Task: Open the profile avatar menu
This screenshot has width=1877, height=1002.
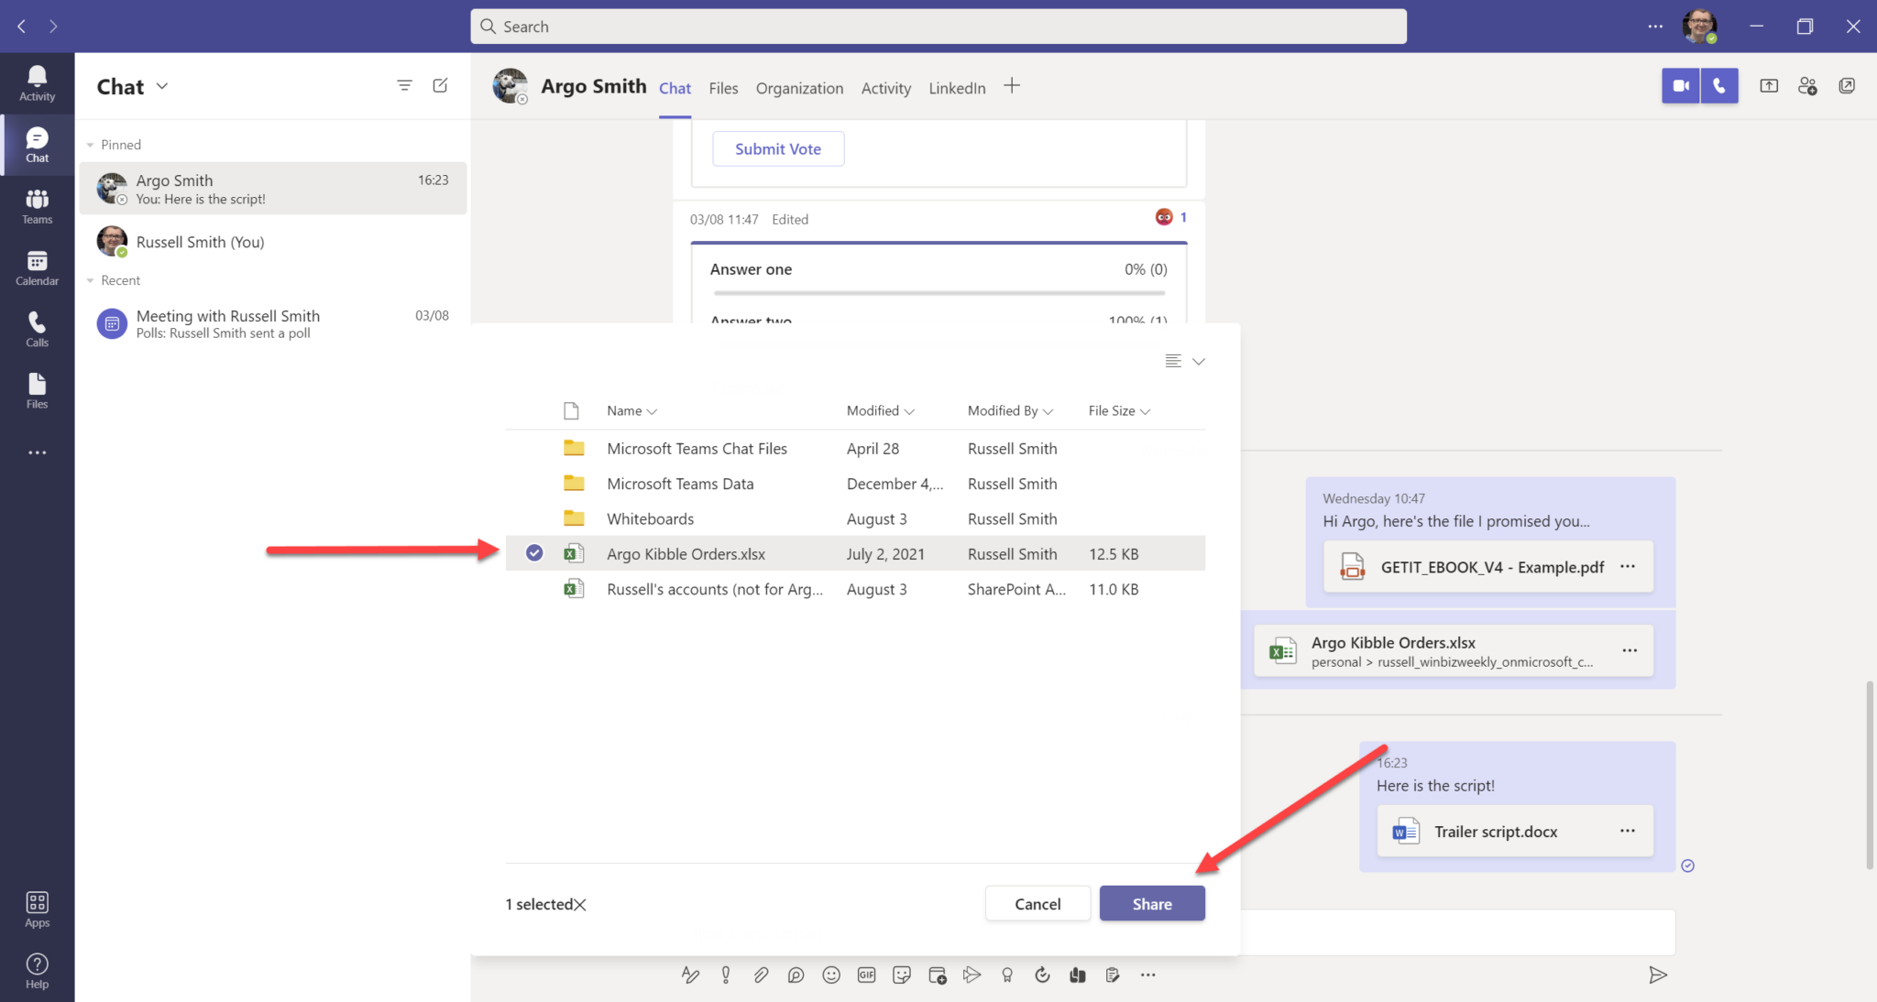Action: (1699, 27)
